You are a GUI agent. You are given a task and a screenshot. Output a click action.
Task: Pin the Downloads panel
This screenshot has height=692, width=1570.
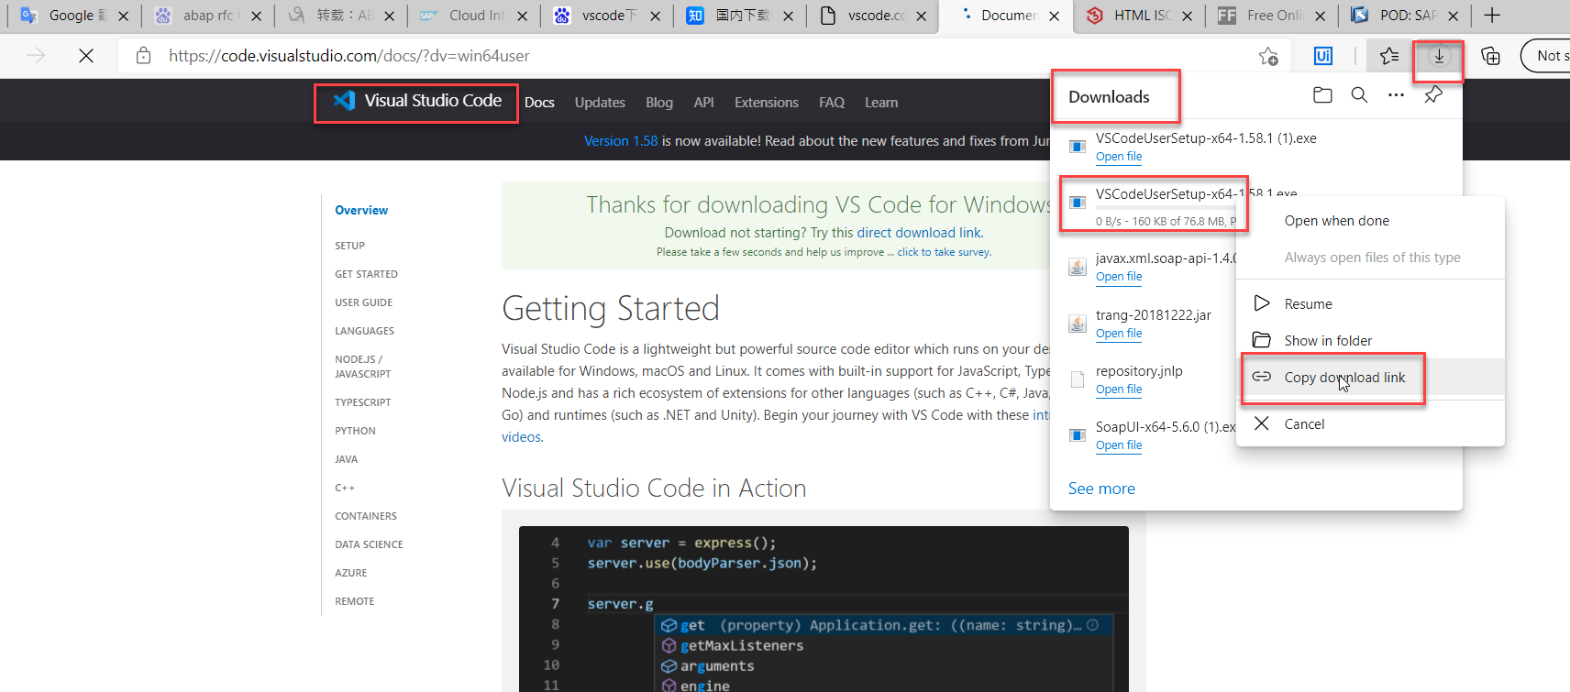pyautogui.click(x=1433, y=95)
